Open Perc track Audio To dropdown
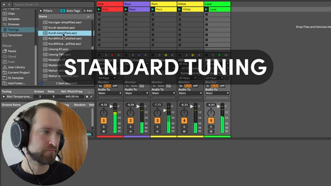This screenshot has width=331, height=186. point(163,93)
